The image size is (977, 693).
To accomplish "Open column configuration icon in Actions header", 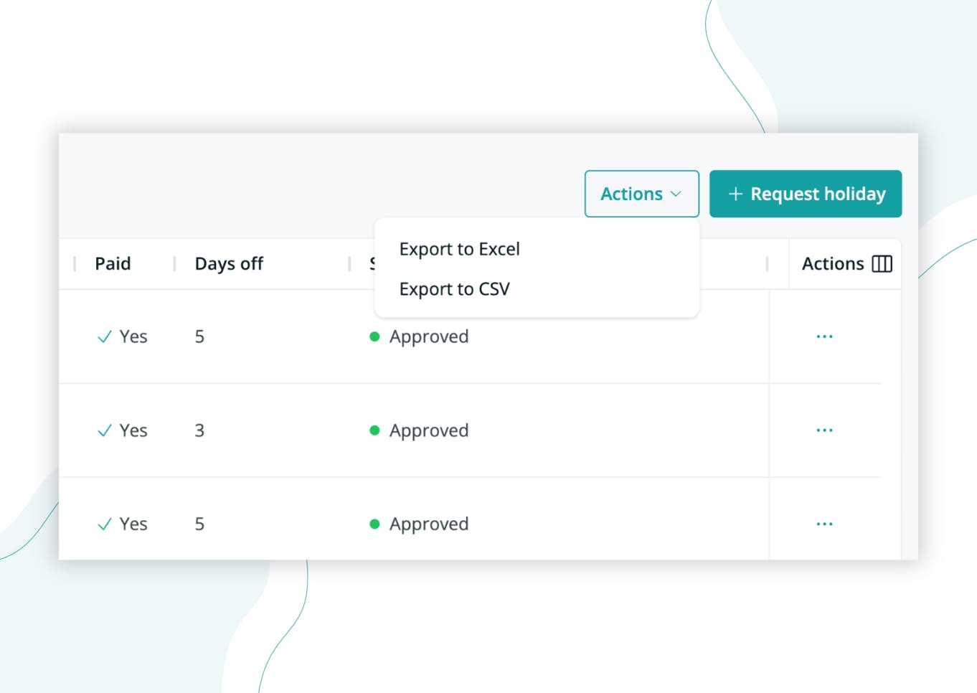I will [x=882, y=264].
